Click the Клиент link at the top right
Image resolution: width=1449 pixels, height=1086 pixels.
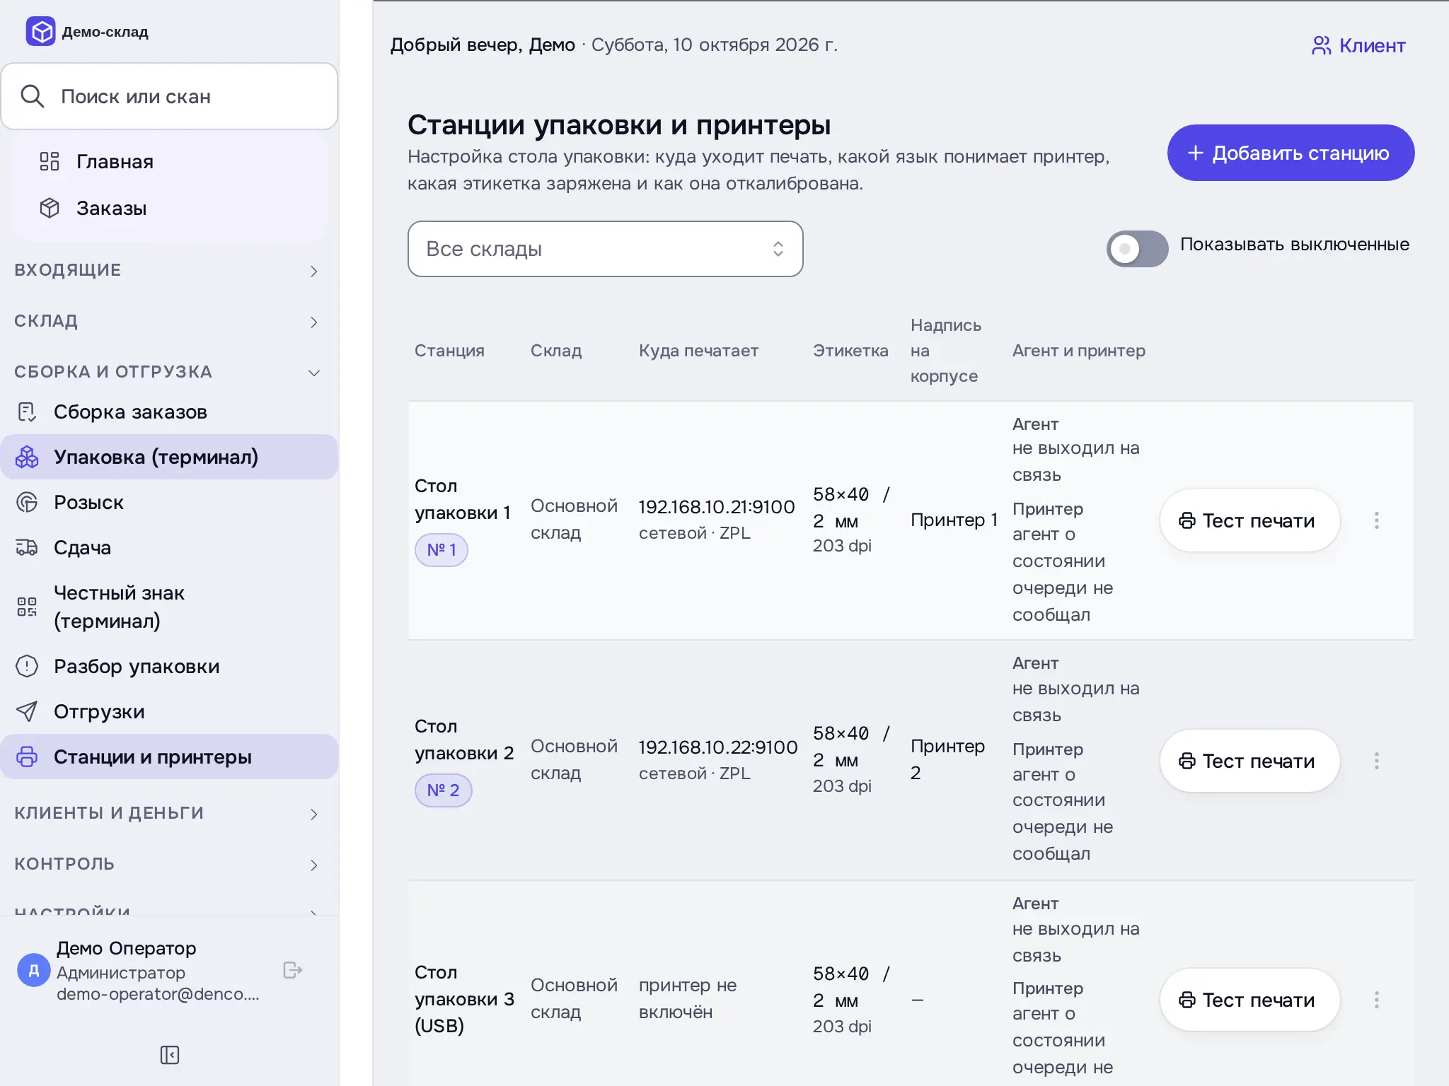pos(1358,45)
